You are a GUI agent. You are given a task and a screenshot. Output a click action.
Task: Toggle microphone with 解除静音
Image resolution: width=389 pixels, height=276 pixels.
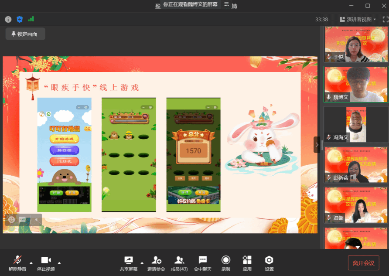pyautogui.click(x=17, y=263)
